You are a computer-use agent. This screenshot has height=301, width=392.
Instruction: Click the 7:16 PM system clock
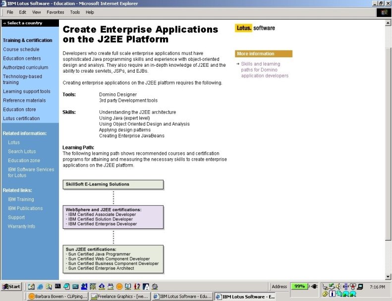[x=377, y=287]
